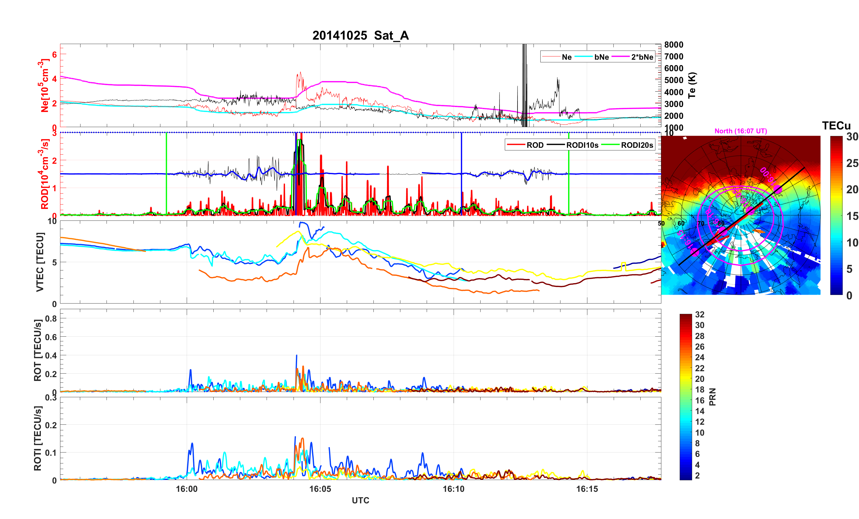Image resolution: width=859 pixels, height=519 pixels.
Task: Click the UTC x-axis label
Action: tap(360, 501)
